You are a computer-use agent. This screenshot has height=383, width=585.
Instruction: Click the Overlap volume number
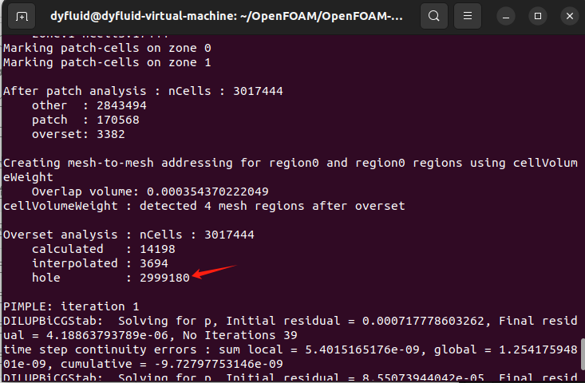[208, 191]
